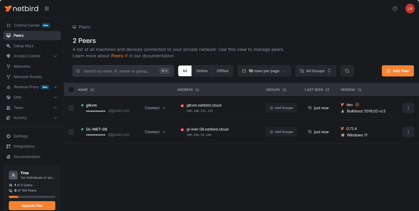Go to Setup Keys
The image size is (419, 211).
(x=32, y=46)
